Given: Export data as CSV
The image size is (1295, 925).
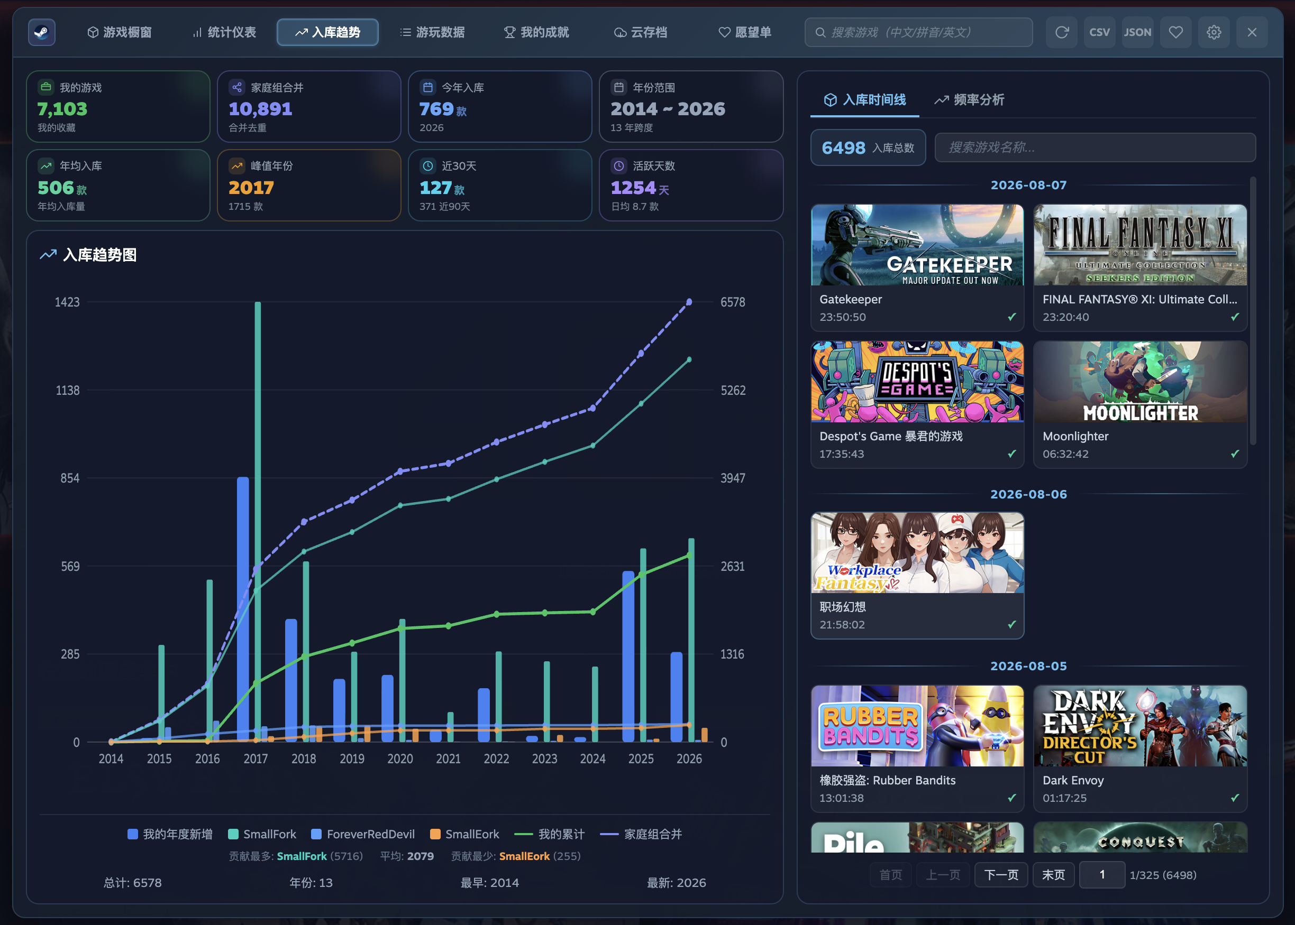Looking at the screenshot, I should (x=1099, y=32).
